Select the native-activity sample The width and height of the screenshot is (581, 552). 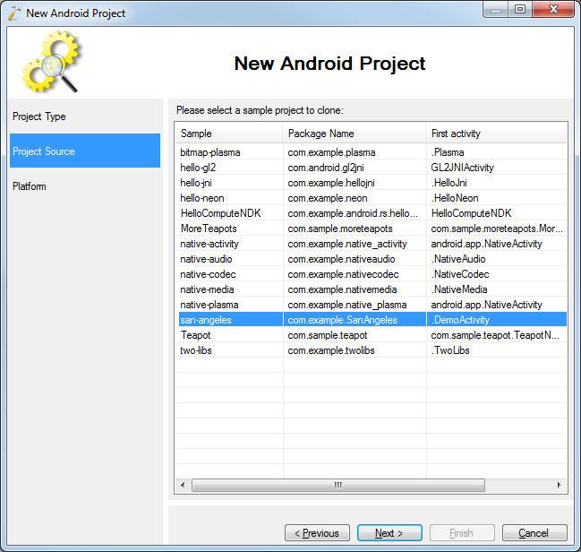(209, 244)
